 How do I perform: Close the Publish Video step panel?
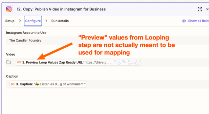[x=207, y=9]
